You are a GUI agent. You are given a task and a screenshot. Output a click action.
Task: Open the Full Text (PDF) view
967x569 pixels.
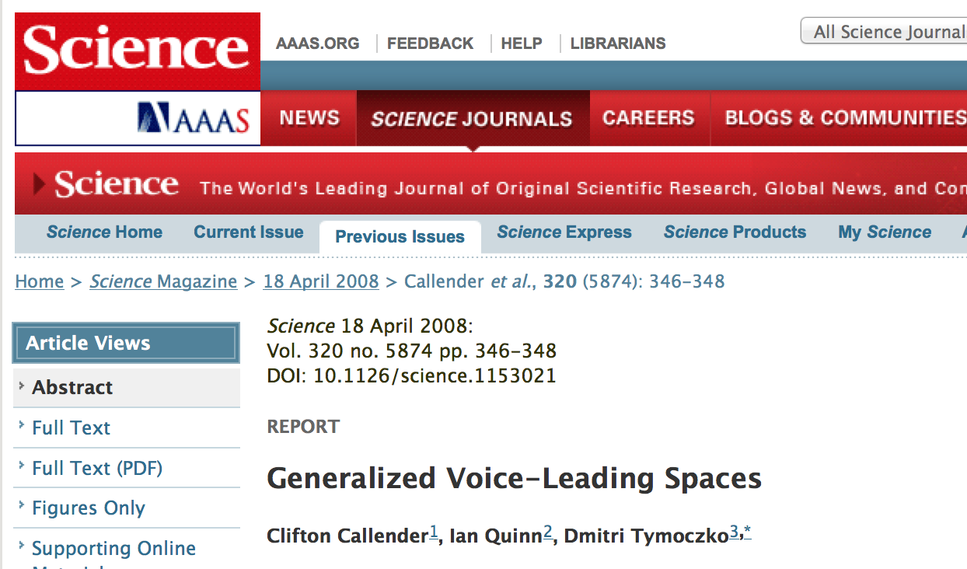97,468
